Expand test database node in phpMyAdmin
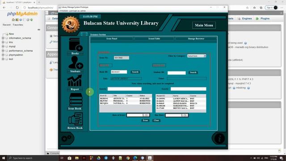The image size is (286, 161). tap(3, 59)
